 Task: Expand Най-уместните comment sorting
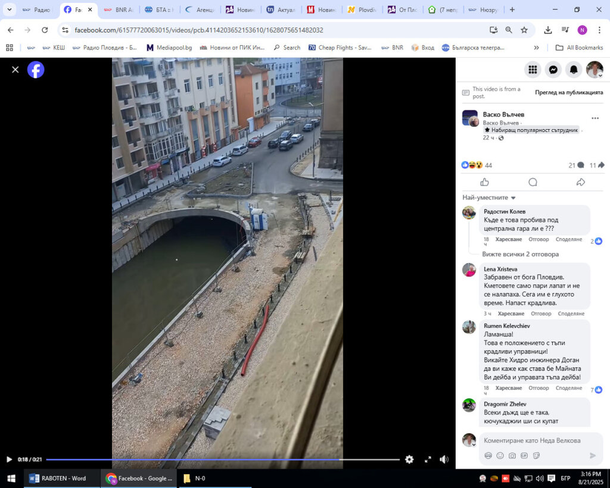[x=489, y=198]
